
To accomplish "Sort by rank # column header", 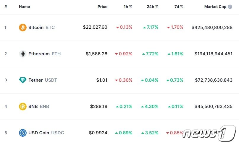I will (x=6, y=7).
